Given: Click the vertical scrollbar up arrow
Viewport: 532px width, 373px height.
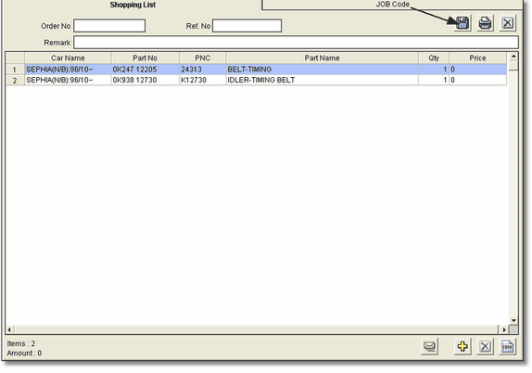Looking at the screenshot, I should click(513, 56).
